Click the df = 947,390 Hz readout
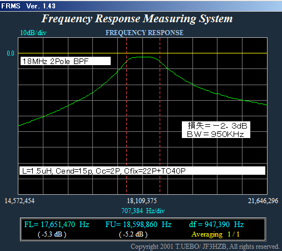282x251 pixels. pos(216,224)
